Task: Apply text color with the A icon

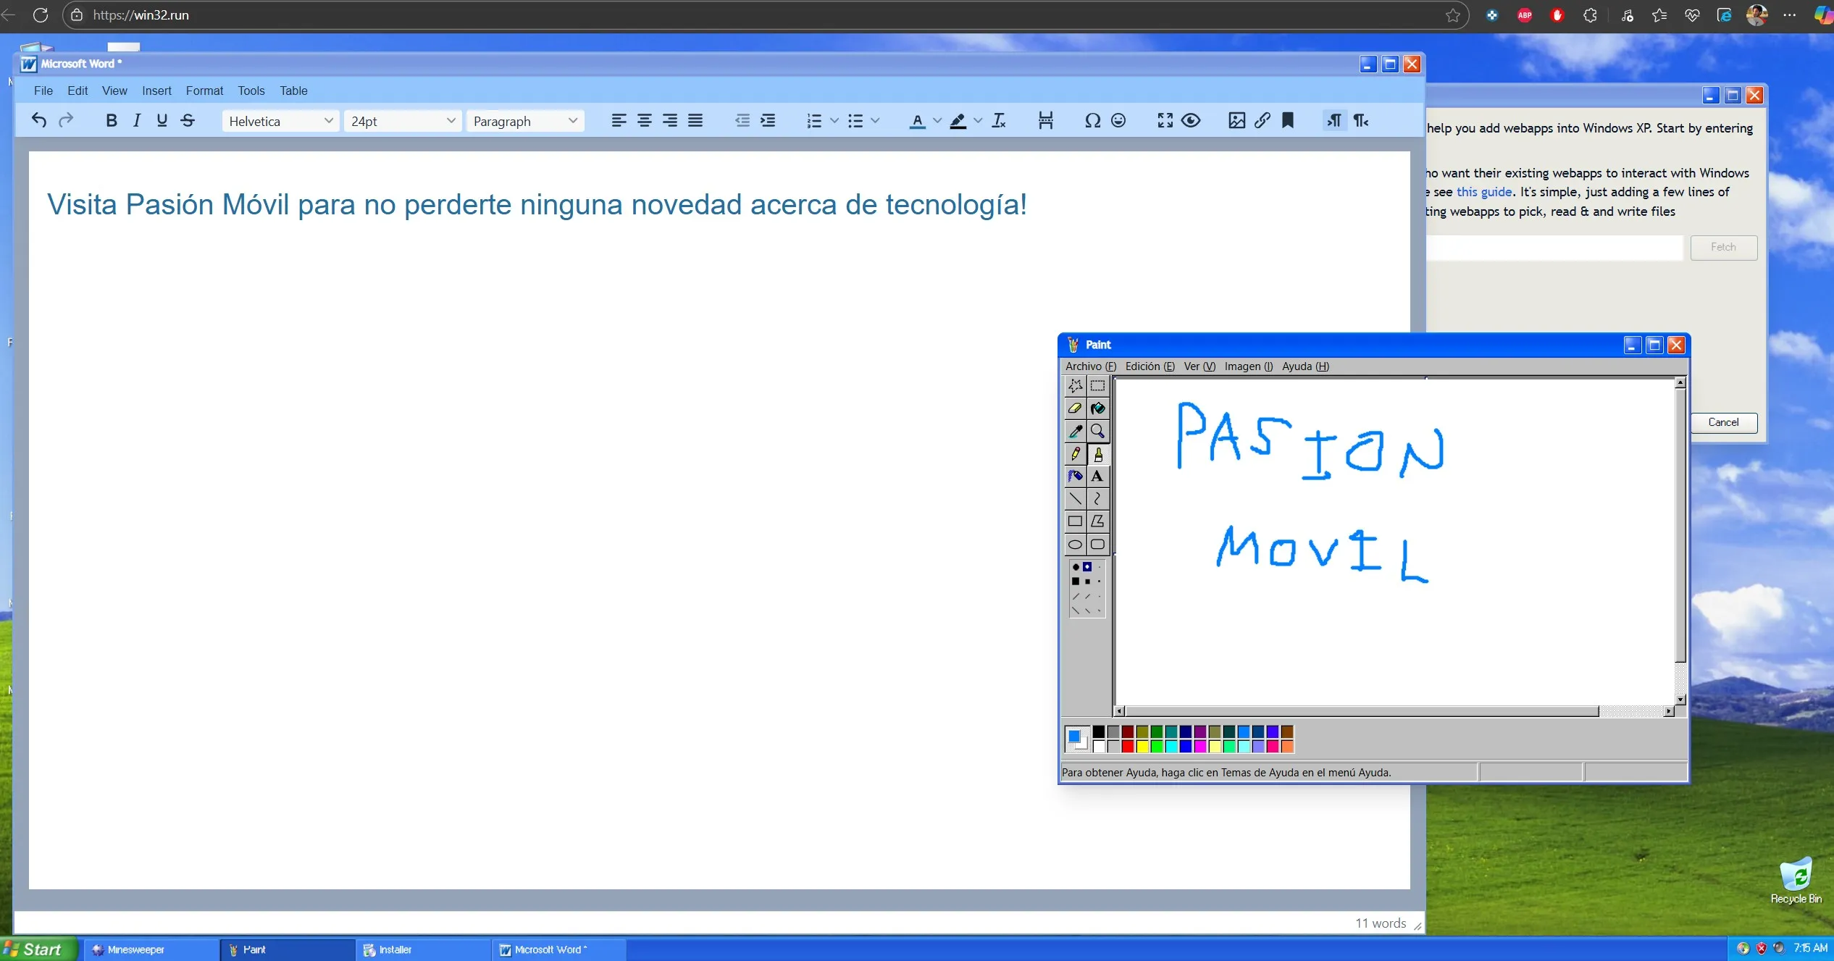Action: [917, 120]
